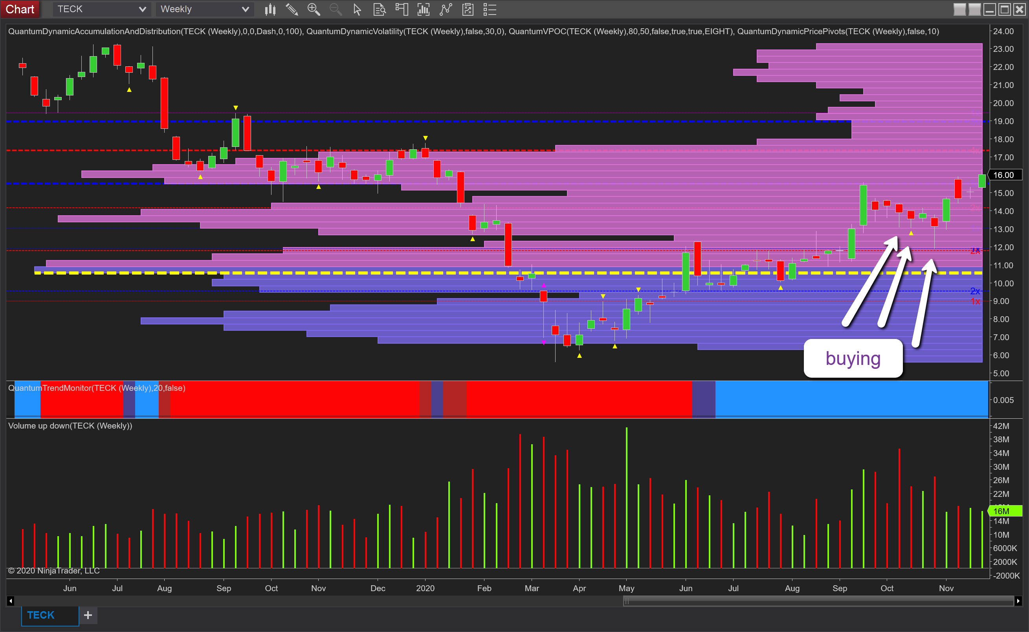Select the QuantumVPOC indicator label

tap(621, 31)
